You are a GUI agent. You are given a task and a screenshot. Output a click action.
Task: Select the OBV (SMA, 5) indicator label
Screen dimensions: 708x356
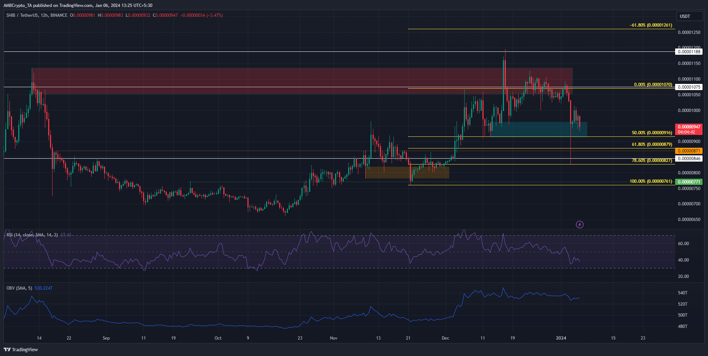click(x=19, y=288)
